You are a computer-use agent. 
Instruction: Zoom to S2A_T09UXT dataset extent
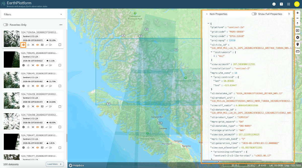[33, 147]
